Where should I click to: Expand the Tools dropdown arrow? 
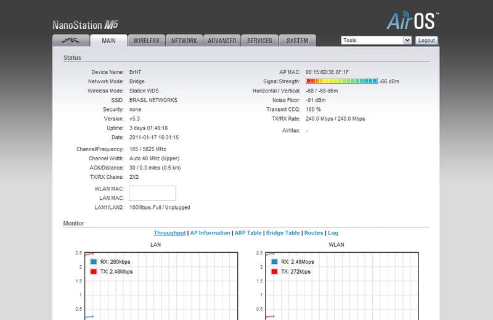click(x=407, y=40)
